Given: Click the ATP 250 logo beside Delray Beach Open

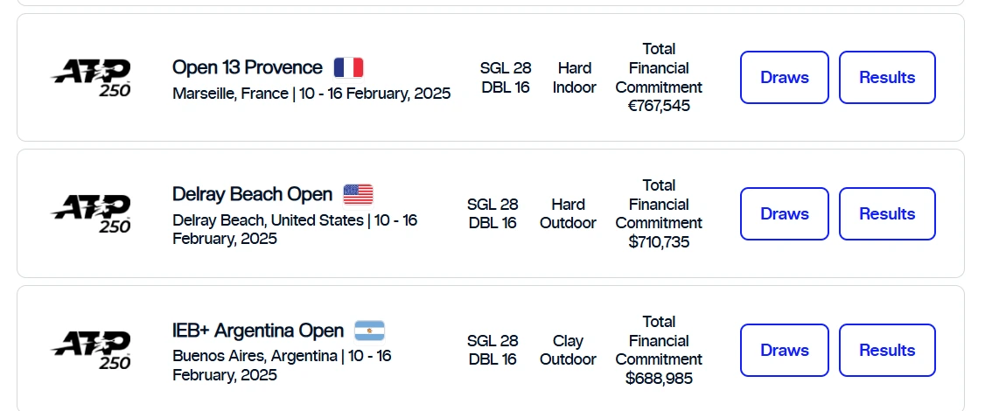Looking at the screenshot, I should [x=91, y=213].
